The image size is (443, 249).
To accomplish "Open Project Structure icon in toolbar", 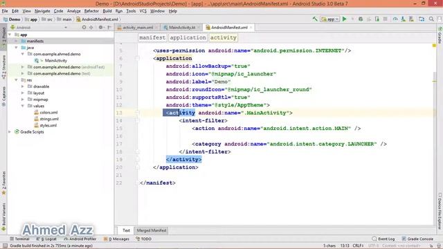I will [x=422, y=19].
